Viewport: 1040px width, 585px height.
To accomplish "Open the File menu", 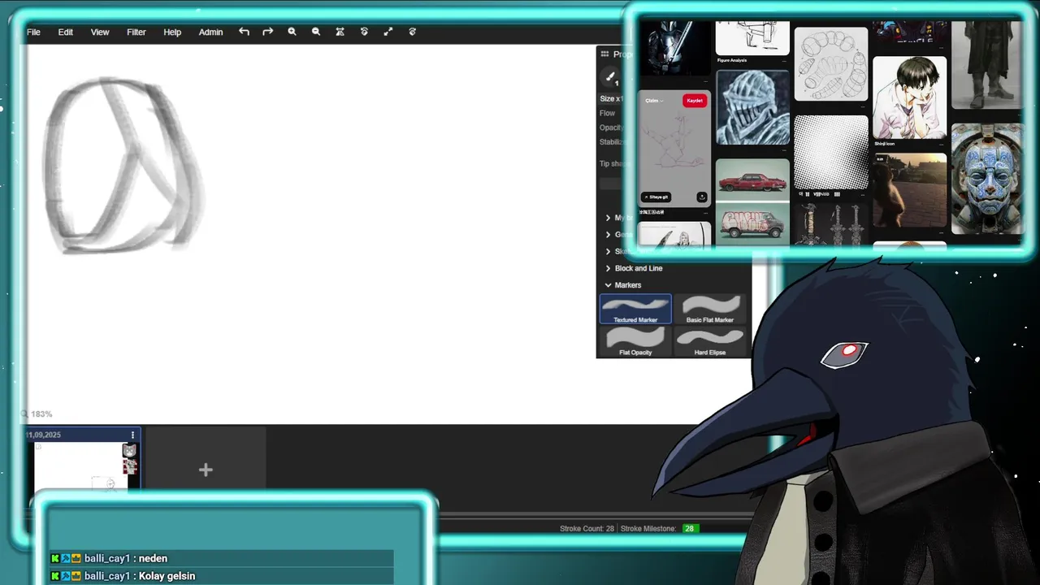I will pyautogui.click(x=33, y=32).
